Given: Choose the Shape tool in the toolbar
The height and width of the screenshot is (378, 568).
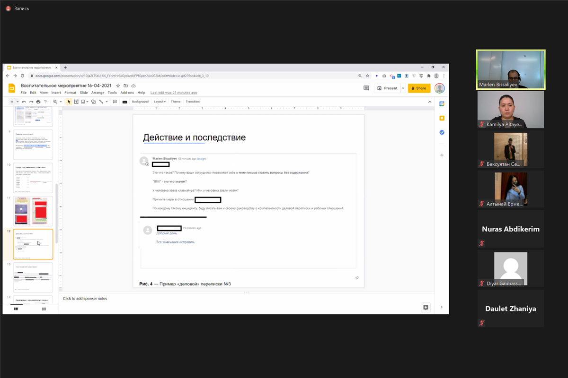Looking at the screenshot, I should point(93,102).
